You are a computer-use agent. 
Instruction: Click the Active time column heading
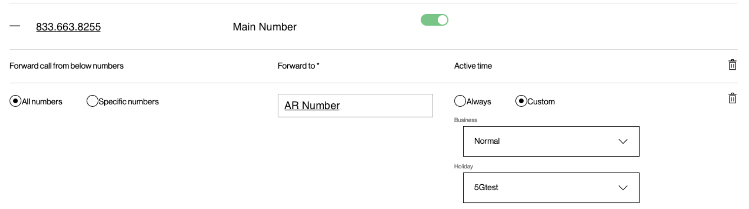coord(473,66)
